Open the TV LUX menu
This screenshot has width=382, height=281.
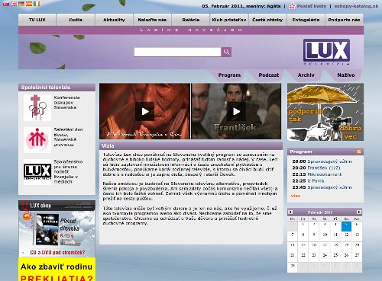[x=37, y=20]
